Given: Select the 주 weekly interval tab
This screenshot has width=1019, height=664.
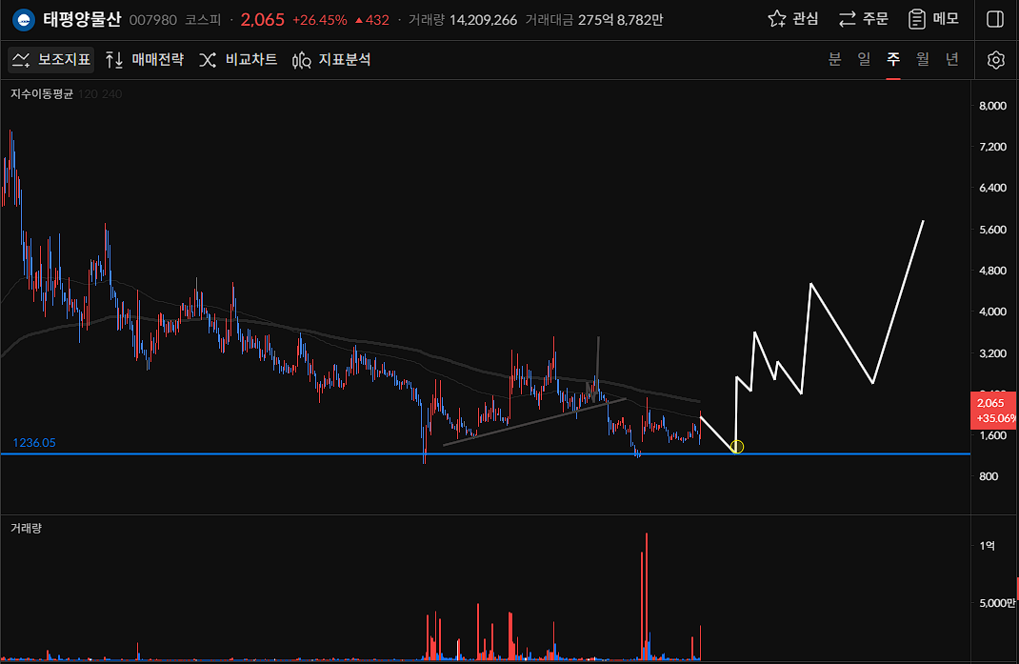Looking at the screenshot, I should point(893,59).
